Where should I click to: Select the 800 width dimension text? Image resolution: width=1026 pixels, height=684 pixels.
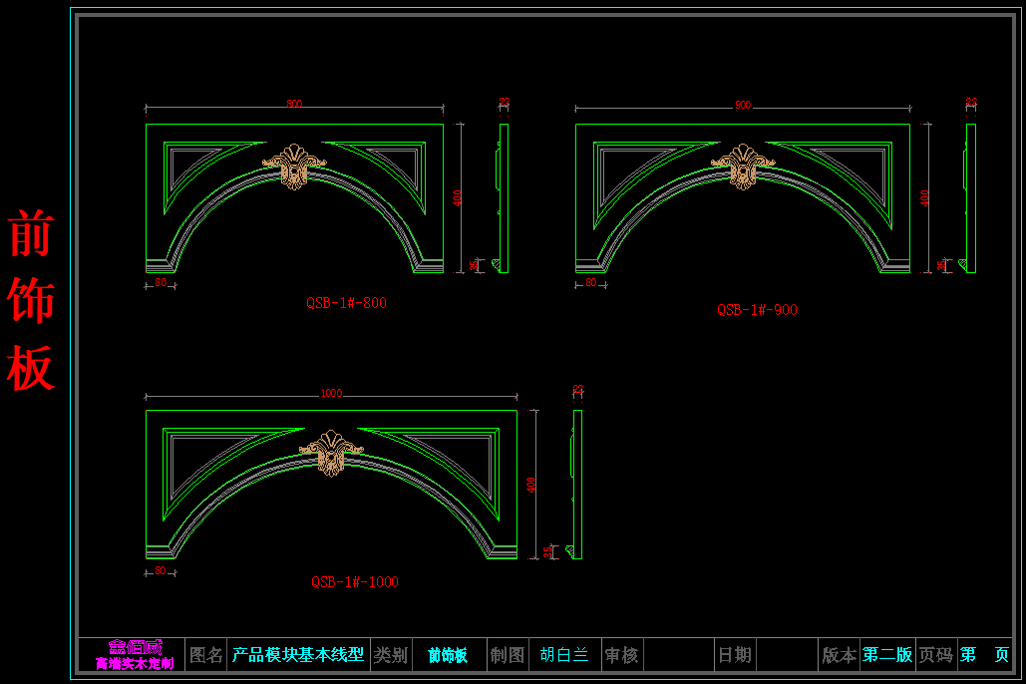coord(294,104)
